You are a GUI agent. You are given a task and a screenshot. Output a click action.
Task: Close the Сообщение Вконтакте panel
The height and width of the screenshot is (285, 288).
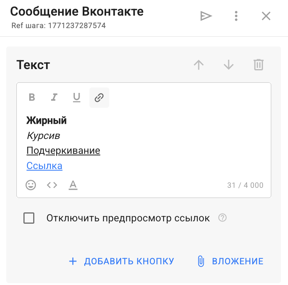click(x=266, y=16)
